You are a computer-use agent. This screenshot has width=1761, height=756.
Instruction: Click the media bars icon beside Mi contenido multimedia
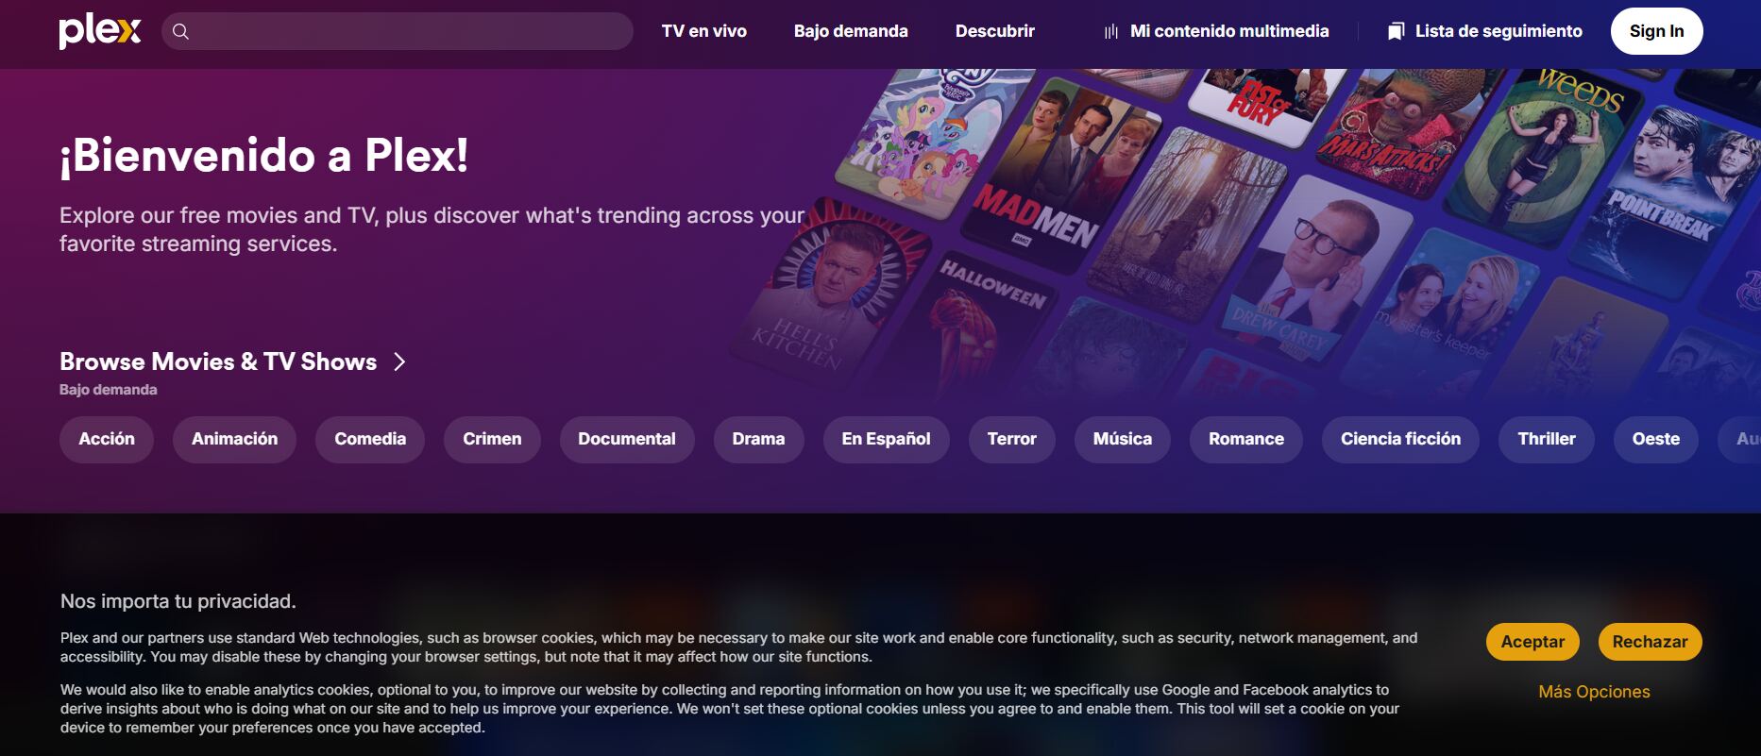tap(1111, 31)
